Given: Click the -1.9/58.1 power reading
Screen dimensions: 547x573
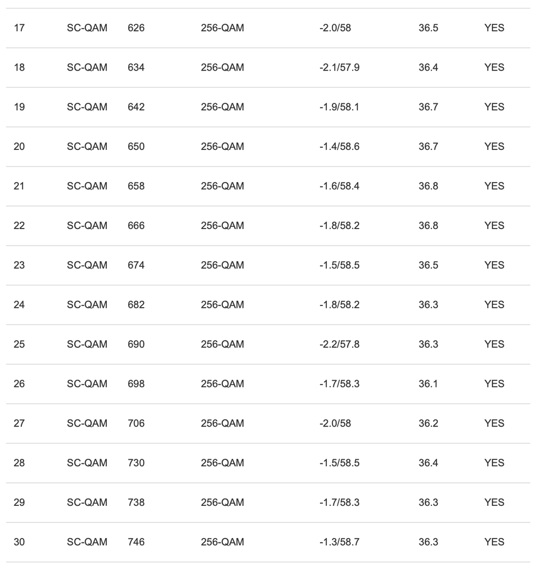Looking at the screenshot, I should coord(339,107).
